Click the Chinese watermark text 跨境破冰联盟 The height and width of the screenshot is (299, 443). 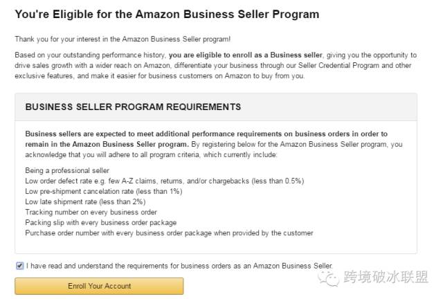(386, 277)
